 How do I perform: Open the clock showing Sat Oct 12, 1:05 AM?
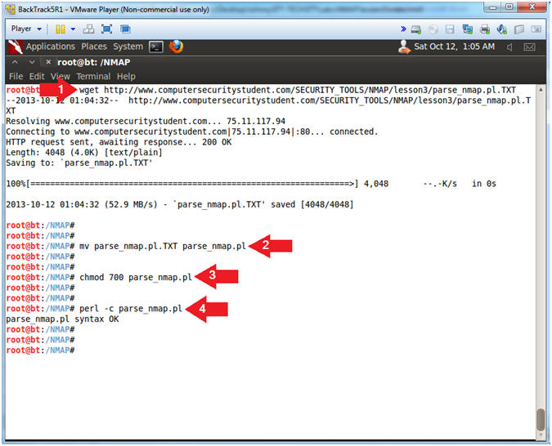click(x=454, y=47)
